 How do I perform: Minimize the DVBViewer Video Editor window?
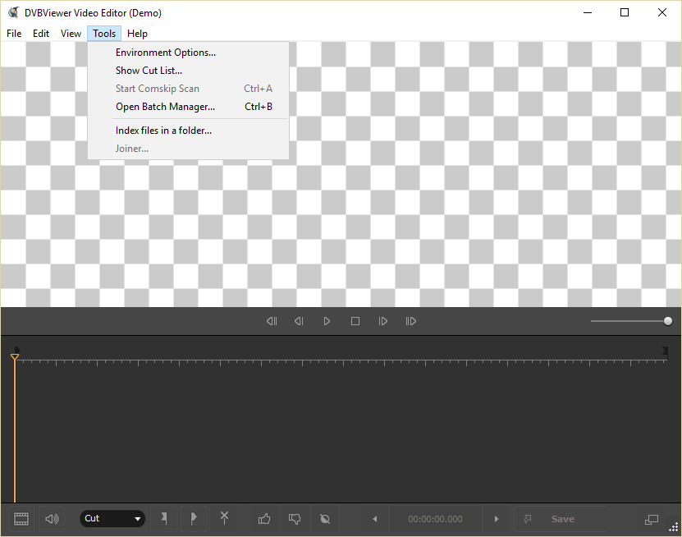(x=588, y=12)
